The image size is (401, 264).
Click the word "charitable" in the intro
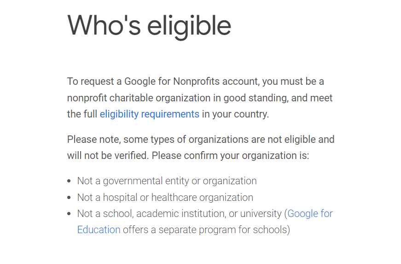tap(130, 98)
